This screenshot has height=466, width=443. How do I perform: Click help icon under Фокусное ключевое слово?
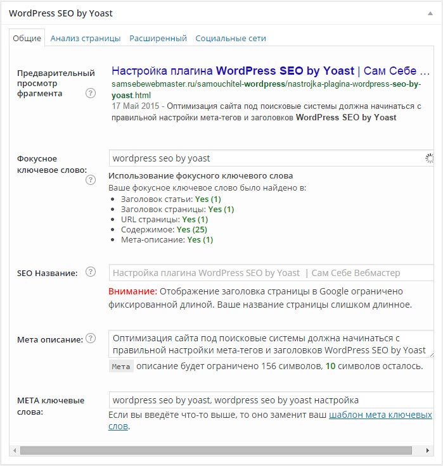(91, 180)
